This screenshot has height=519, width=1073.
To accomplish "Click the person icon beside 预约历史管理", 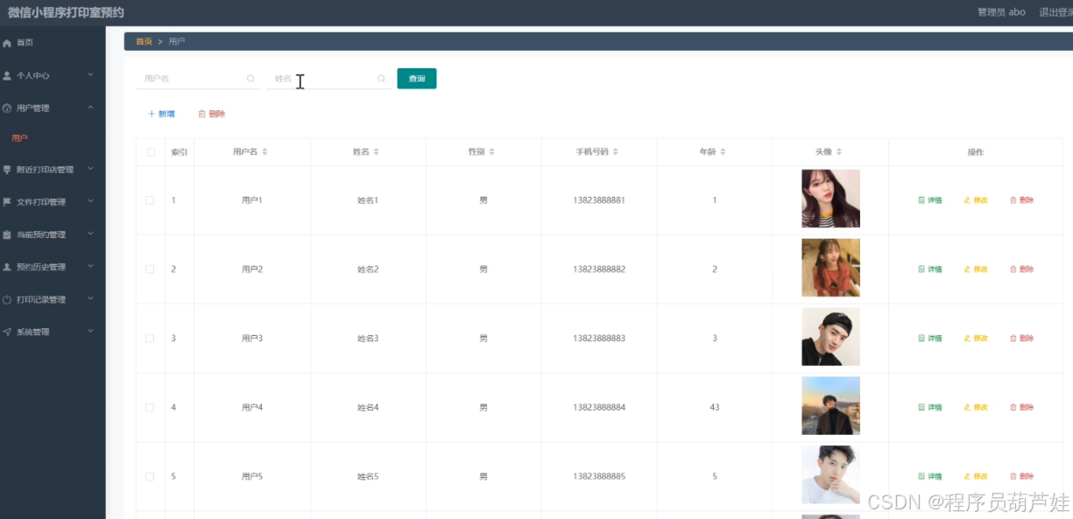I will (x=7, y=267).
